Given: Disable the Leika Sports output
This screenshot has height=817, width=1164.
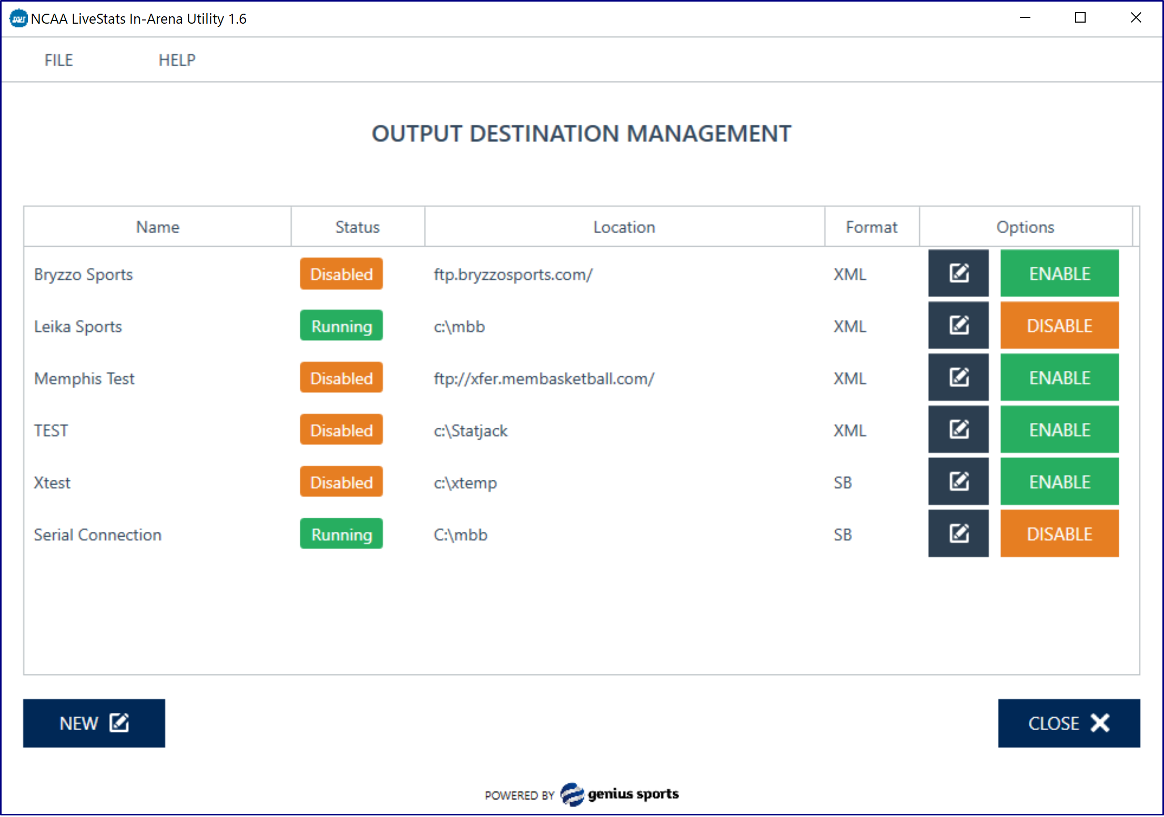Looking at the screenshot, I should (x=1059, y=325).
